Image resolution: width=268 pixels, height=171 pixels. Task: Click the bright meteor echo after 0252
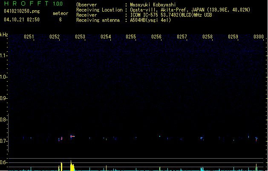click(x=72, y=136)
